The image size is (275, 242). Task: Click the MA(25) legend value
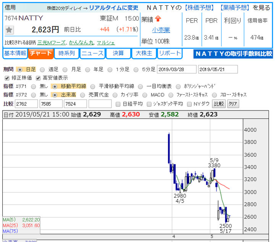[31, 226]
